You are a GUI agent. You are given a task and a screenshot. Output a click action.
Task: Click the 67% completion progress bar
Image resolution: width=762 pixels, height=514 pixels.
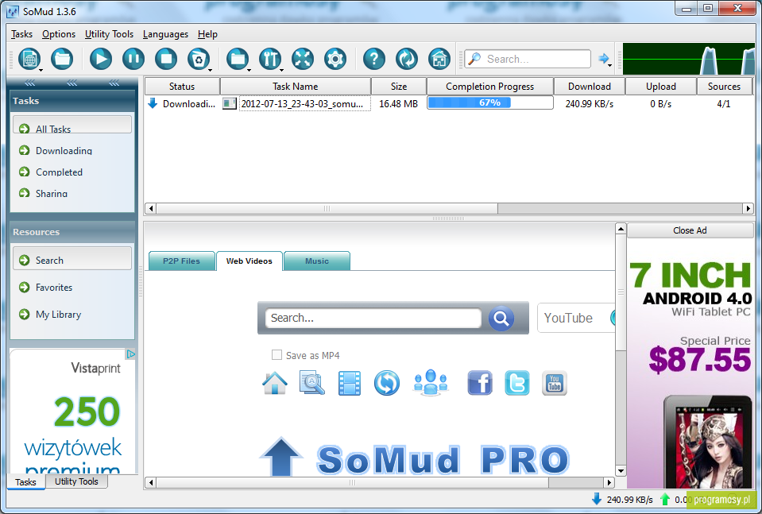pos(489,102)
